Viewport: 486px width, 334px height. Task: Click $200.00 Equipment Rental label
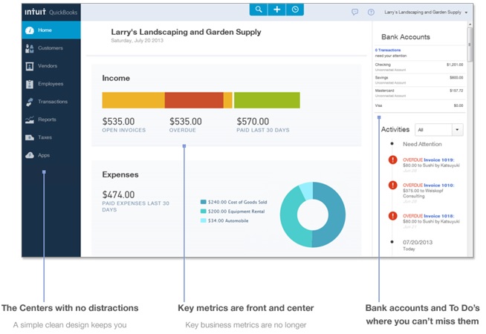pyautogui.click(x=236, y=212)
